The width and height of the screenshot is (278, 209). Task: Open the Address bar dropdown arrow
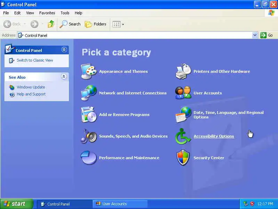tap(255, 35)
